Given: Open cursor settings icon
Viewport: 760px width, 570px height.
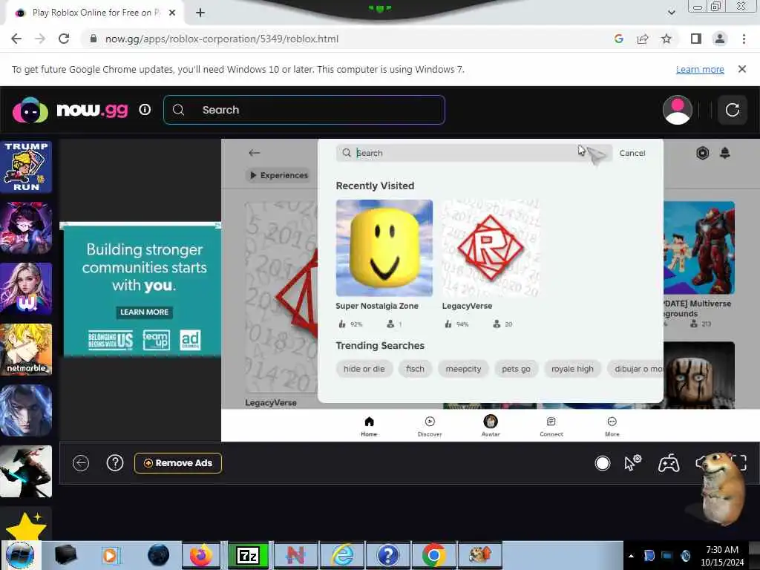Looking at the screenshot, I should click(x=632, y=463).
